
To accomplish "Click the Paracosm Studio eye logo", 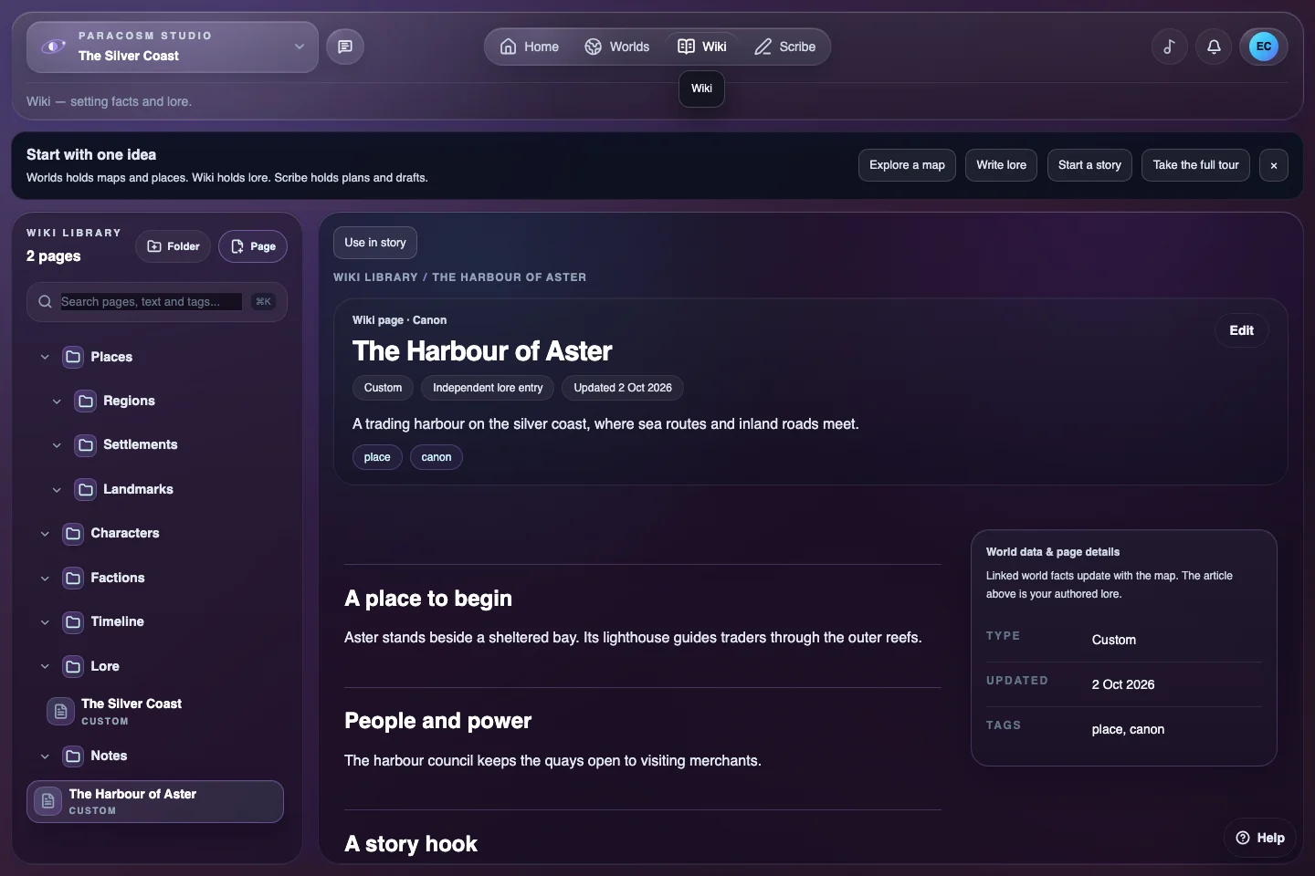I will pyautogui.click(x=54, y=47).
